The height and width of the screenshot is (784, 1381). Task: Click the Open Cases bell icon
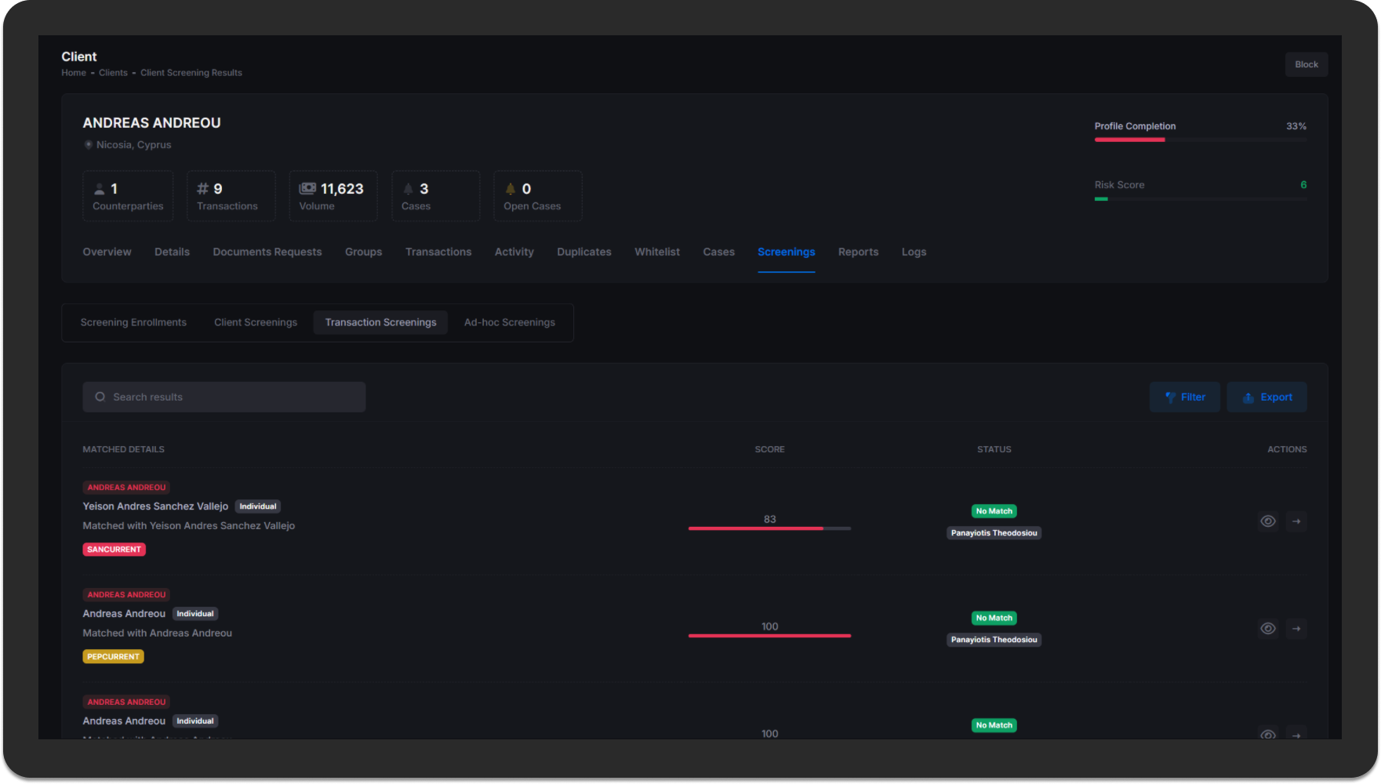click(511, 189)
